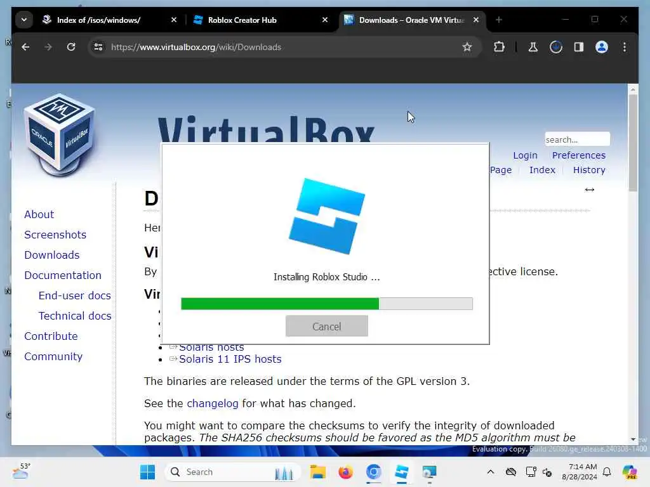The width and height of the screenshot is (650, 487).
Task: Open Firefox from the taskbar
Action: (x=345, y=472)
